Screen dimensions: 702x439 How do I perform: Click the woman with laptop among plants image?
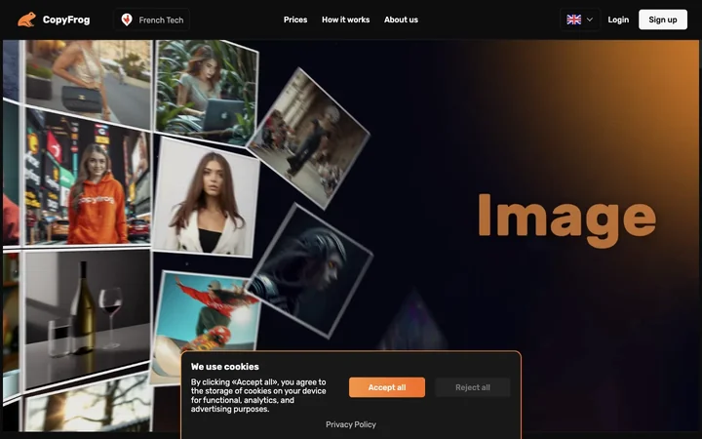pyautogui.click(x=207, y=92)
